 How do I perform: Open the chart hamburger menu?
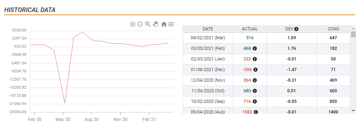[x=171, y=24]
